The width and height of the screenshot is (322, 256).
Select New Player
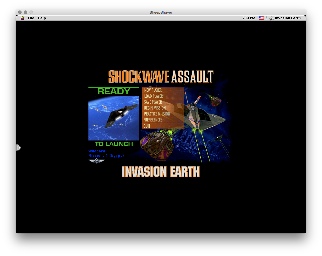163,90
